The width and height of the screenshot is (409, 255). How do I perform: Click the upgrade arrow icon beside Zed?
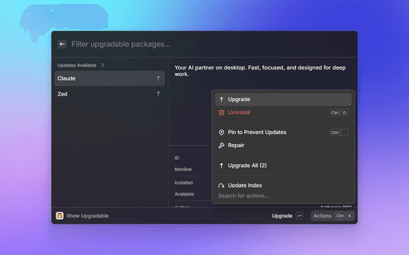(158, 94)
